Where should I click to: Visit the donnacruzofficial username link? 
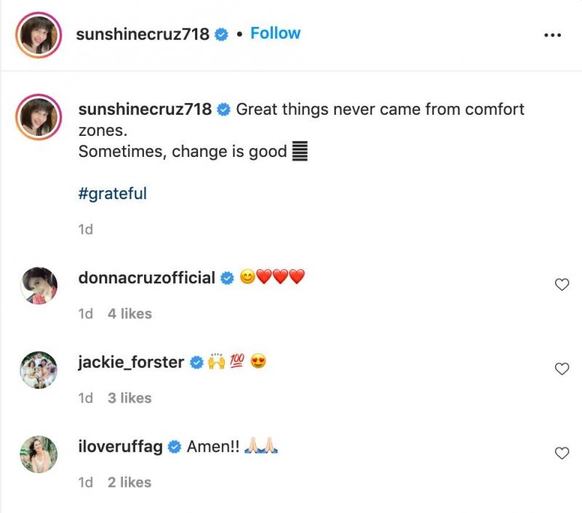point(146,278)
